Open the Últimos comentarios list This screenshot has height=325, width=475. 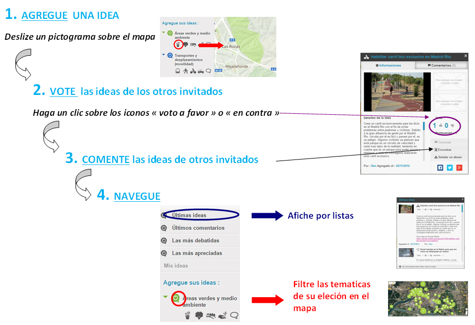click(x=198, y=228)
